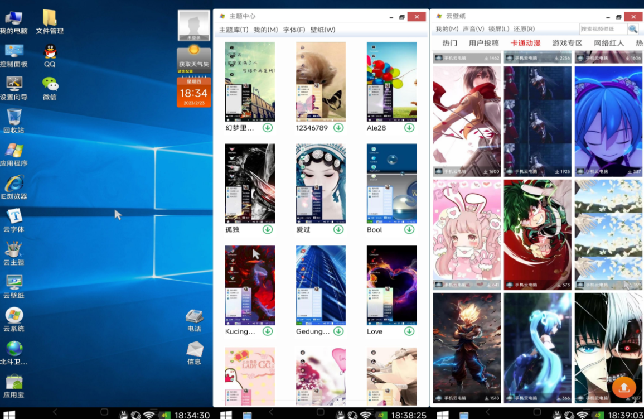Image resolution: width=644 pixels, height=419 pixels.
Task: Click the user avatar widget
Action: click(194, 26)
